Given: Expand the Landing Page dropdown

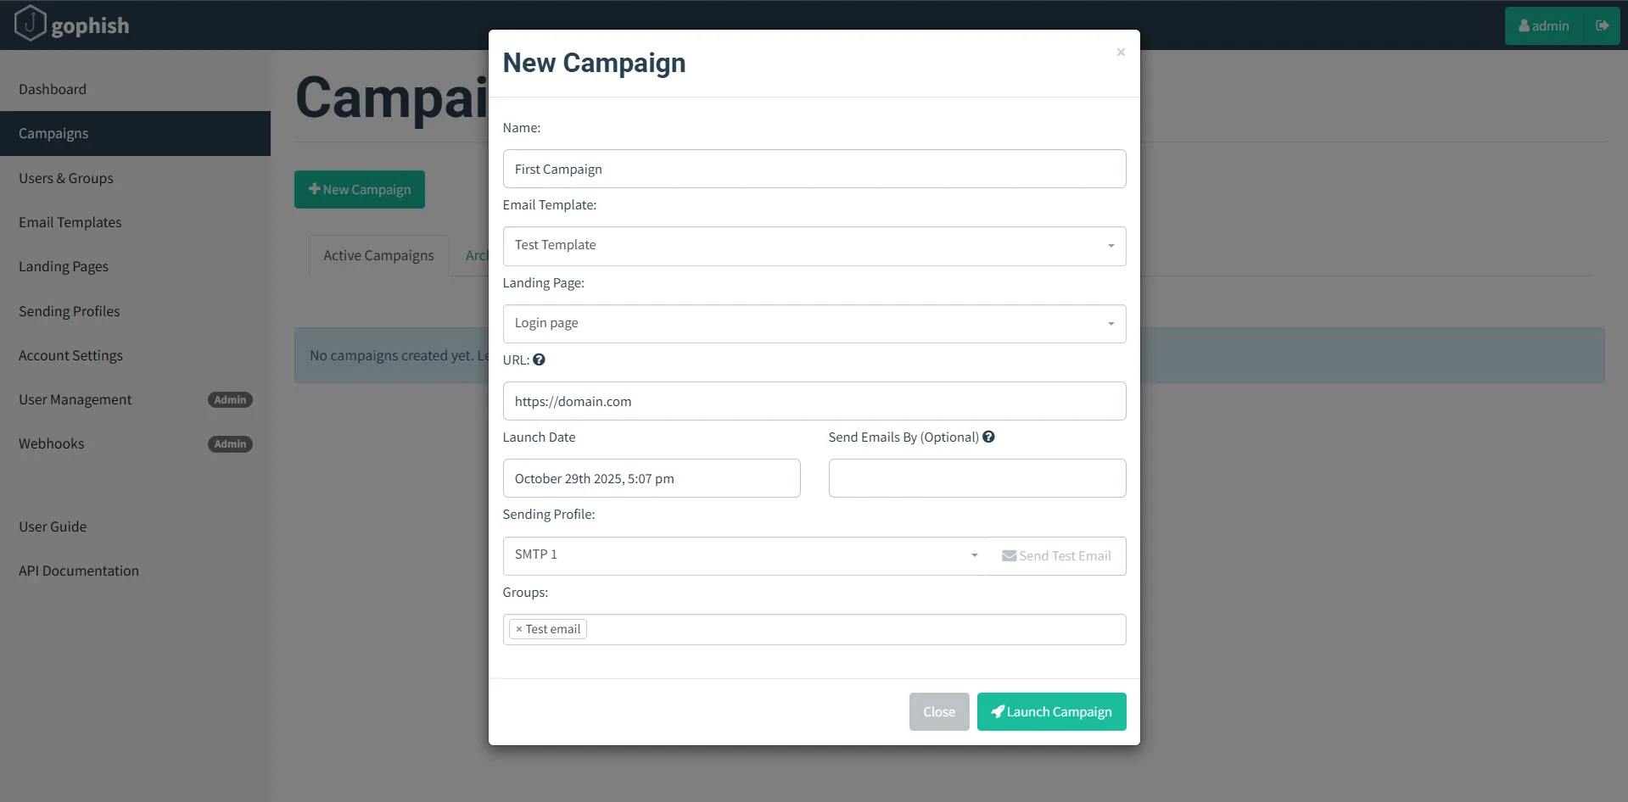Looking at the screenshot, I should (x=814, y=324).
